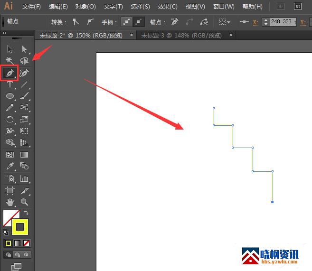Select the Zoom magnifier tool
Viewport: 312px width, 271px height.
[x=24, y=202]
